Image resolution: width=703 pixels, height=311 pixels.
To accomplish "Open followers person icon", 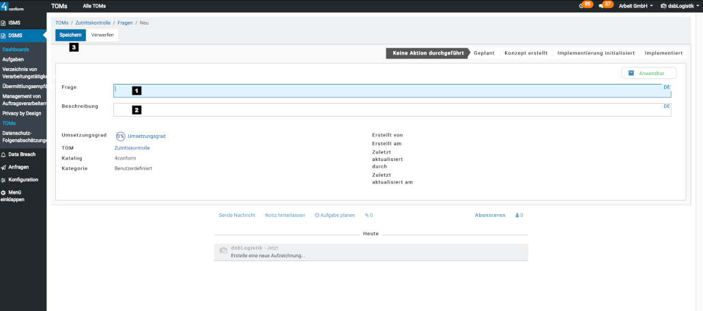I will tap(519, 215).
